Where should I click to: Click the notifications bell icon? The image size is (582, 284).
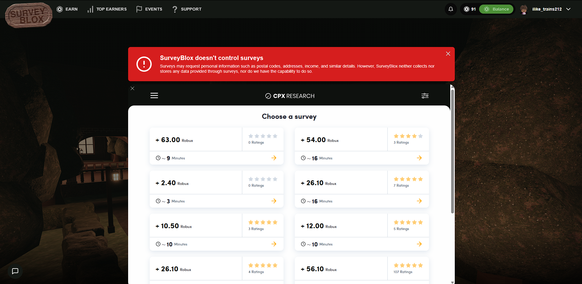coord(451,9)
